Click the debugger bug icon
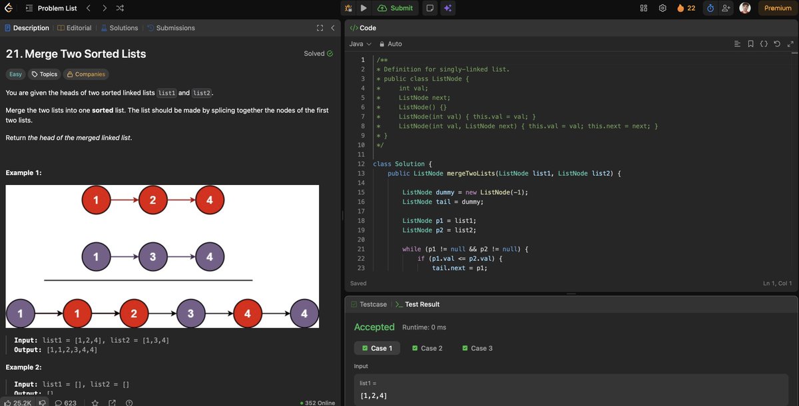Viewport: 799px width, 406px height. pyautogui.click(x=349, y=8)
